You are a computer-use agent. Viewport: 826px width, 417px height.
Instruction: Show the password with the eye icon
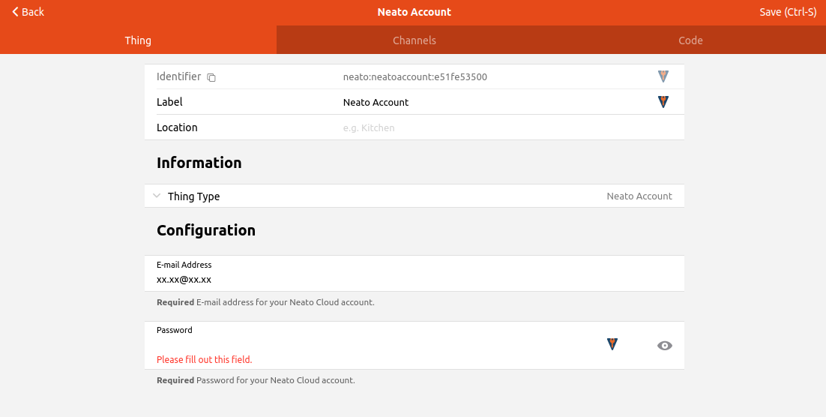664,346
